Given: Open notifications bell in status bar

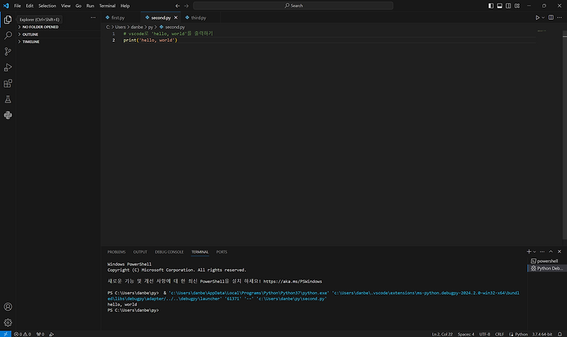Looking at the screenshot, I should (560, 334).
